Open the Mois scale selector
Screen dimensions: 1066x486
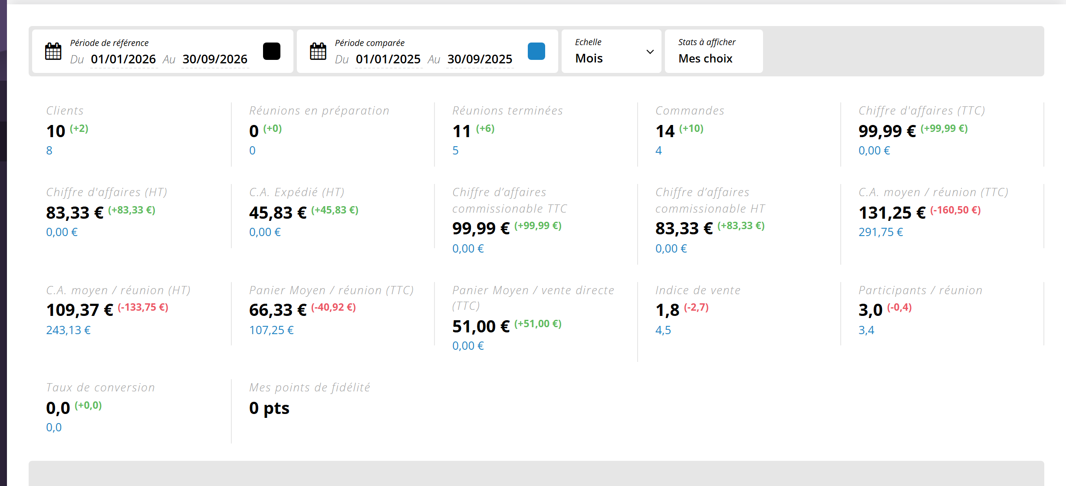[x=611, y=51]
